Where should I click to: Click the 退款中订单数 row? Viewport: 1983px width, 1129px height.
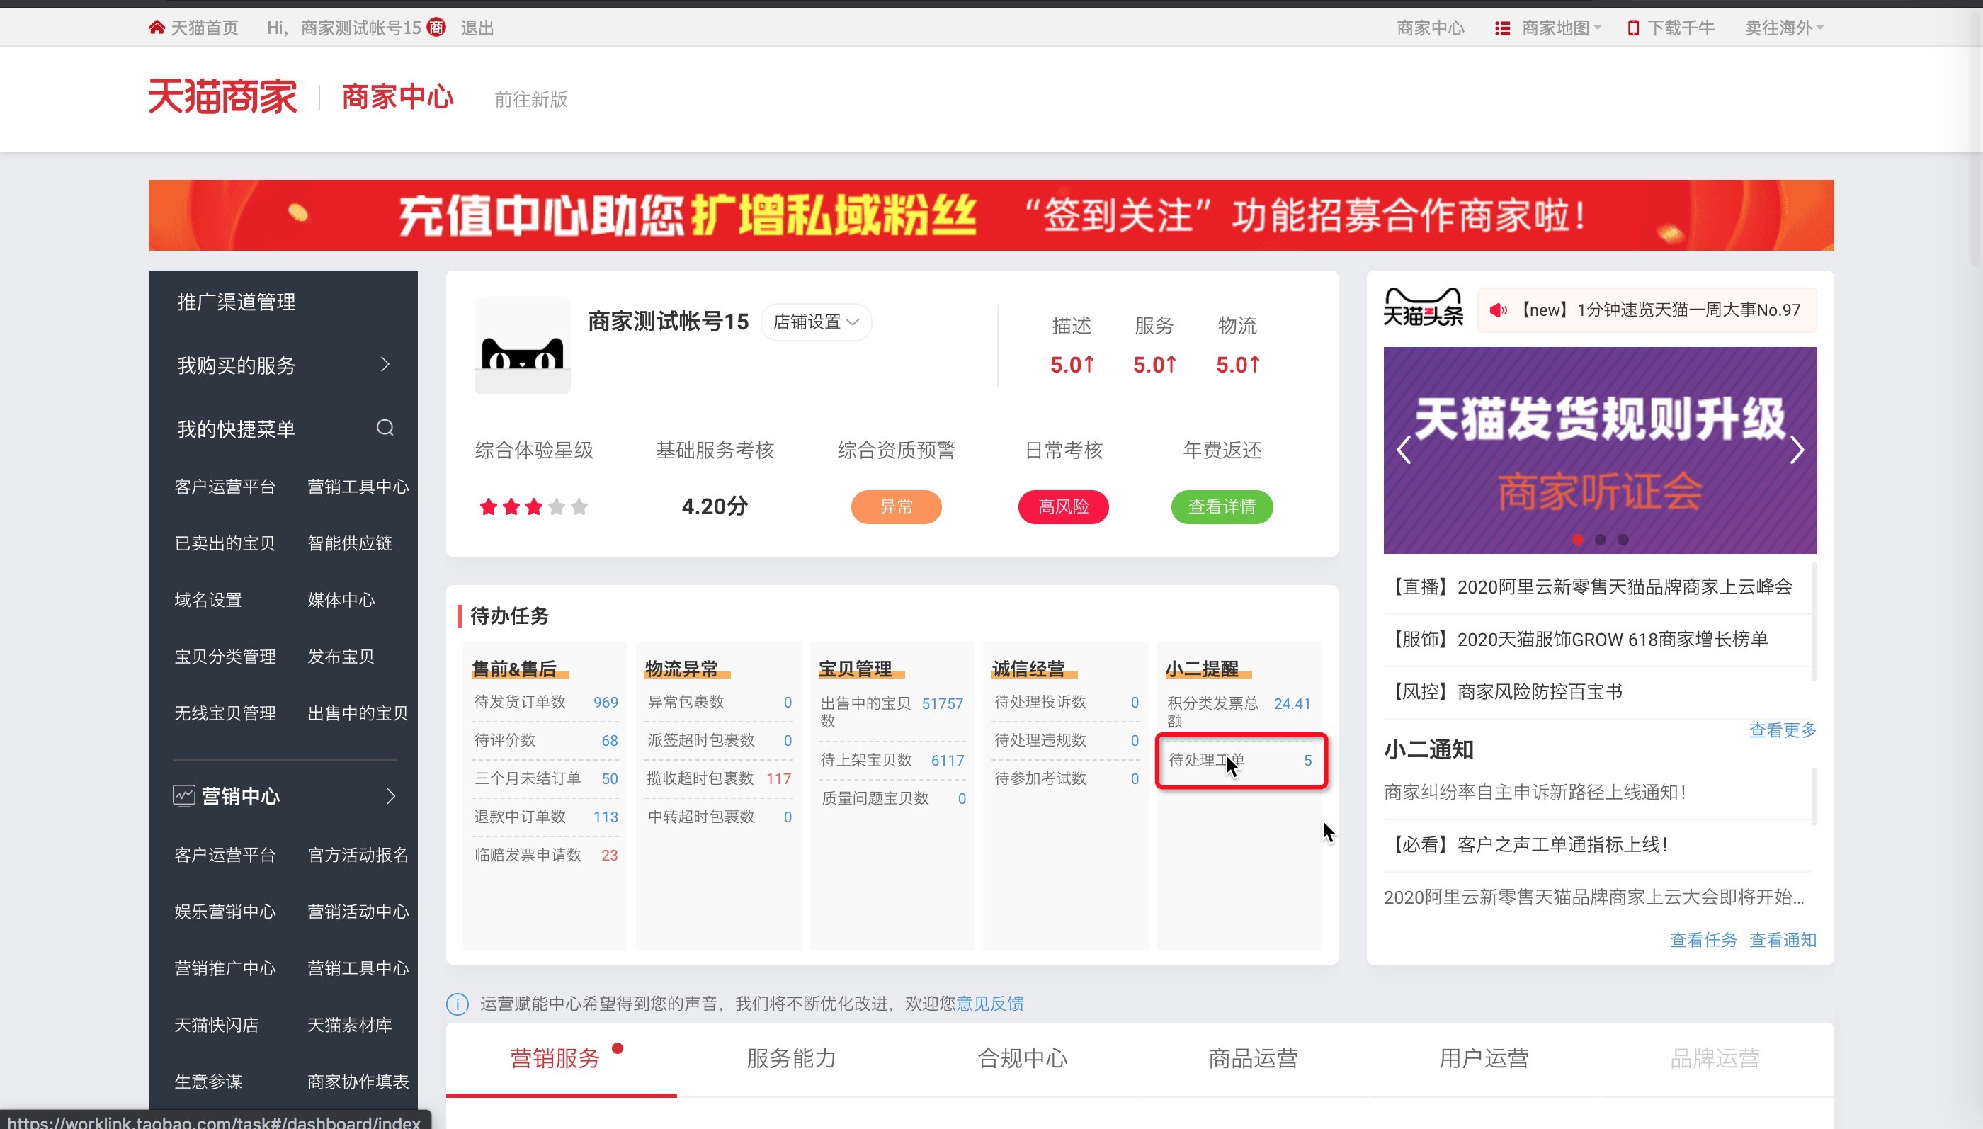click(x=546, y=817)
